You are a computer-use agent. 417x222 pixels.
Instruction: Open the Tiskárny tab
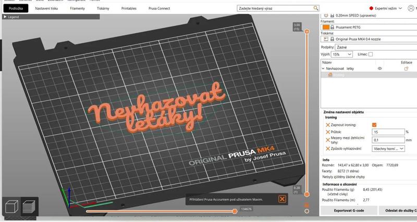pyautogui.click(x=103, y=8)
